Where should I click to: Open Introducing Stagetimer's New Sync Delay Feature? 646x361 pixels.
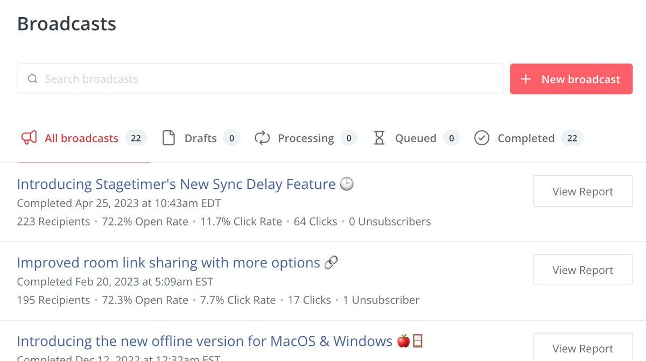click(185, 185)
